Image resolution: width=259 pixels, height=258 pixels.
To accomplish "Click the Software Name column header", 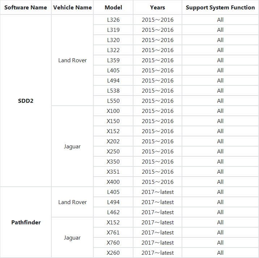I will [x=26, y=7].
